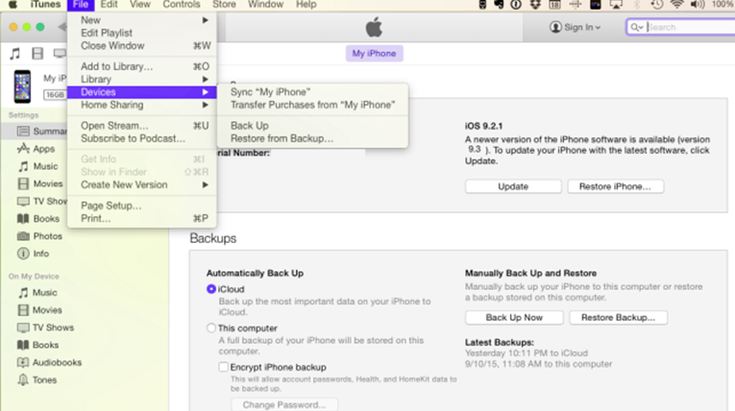The height and width of the screenshot is (411, 735).
Task: Open the Movies library icon in toolbar
Action: pyautogui.click(x=37, y=54)
